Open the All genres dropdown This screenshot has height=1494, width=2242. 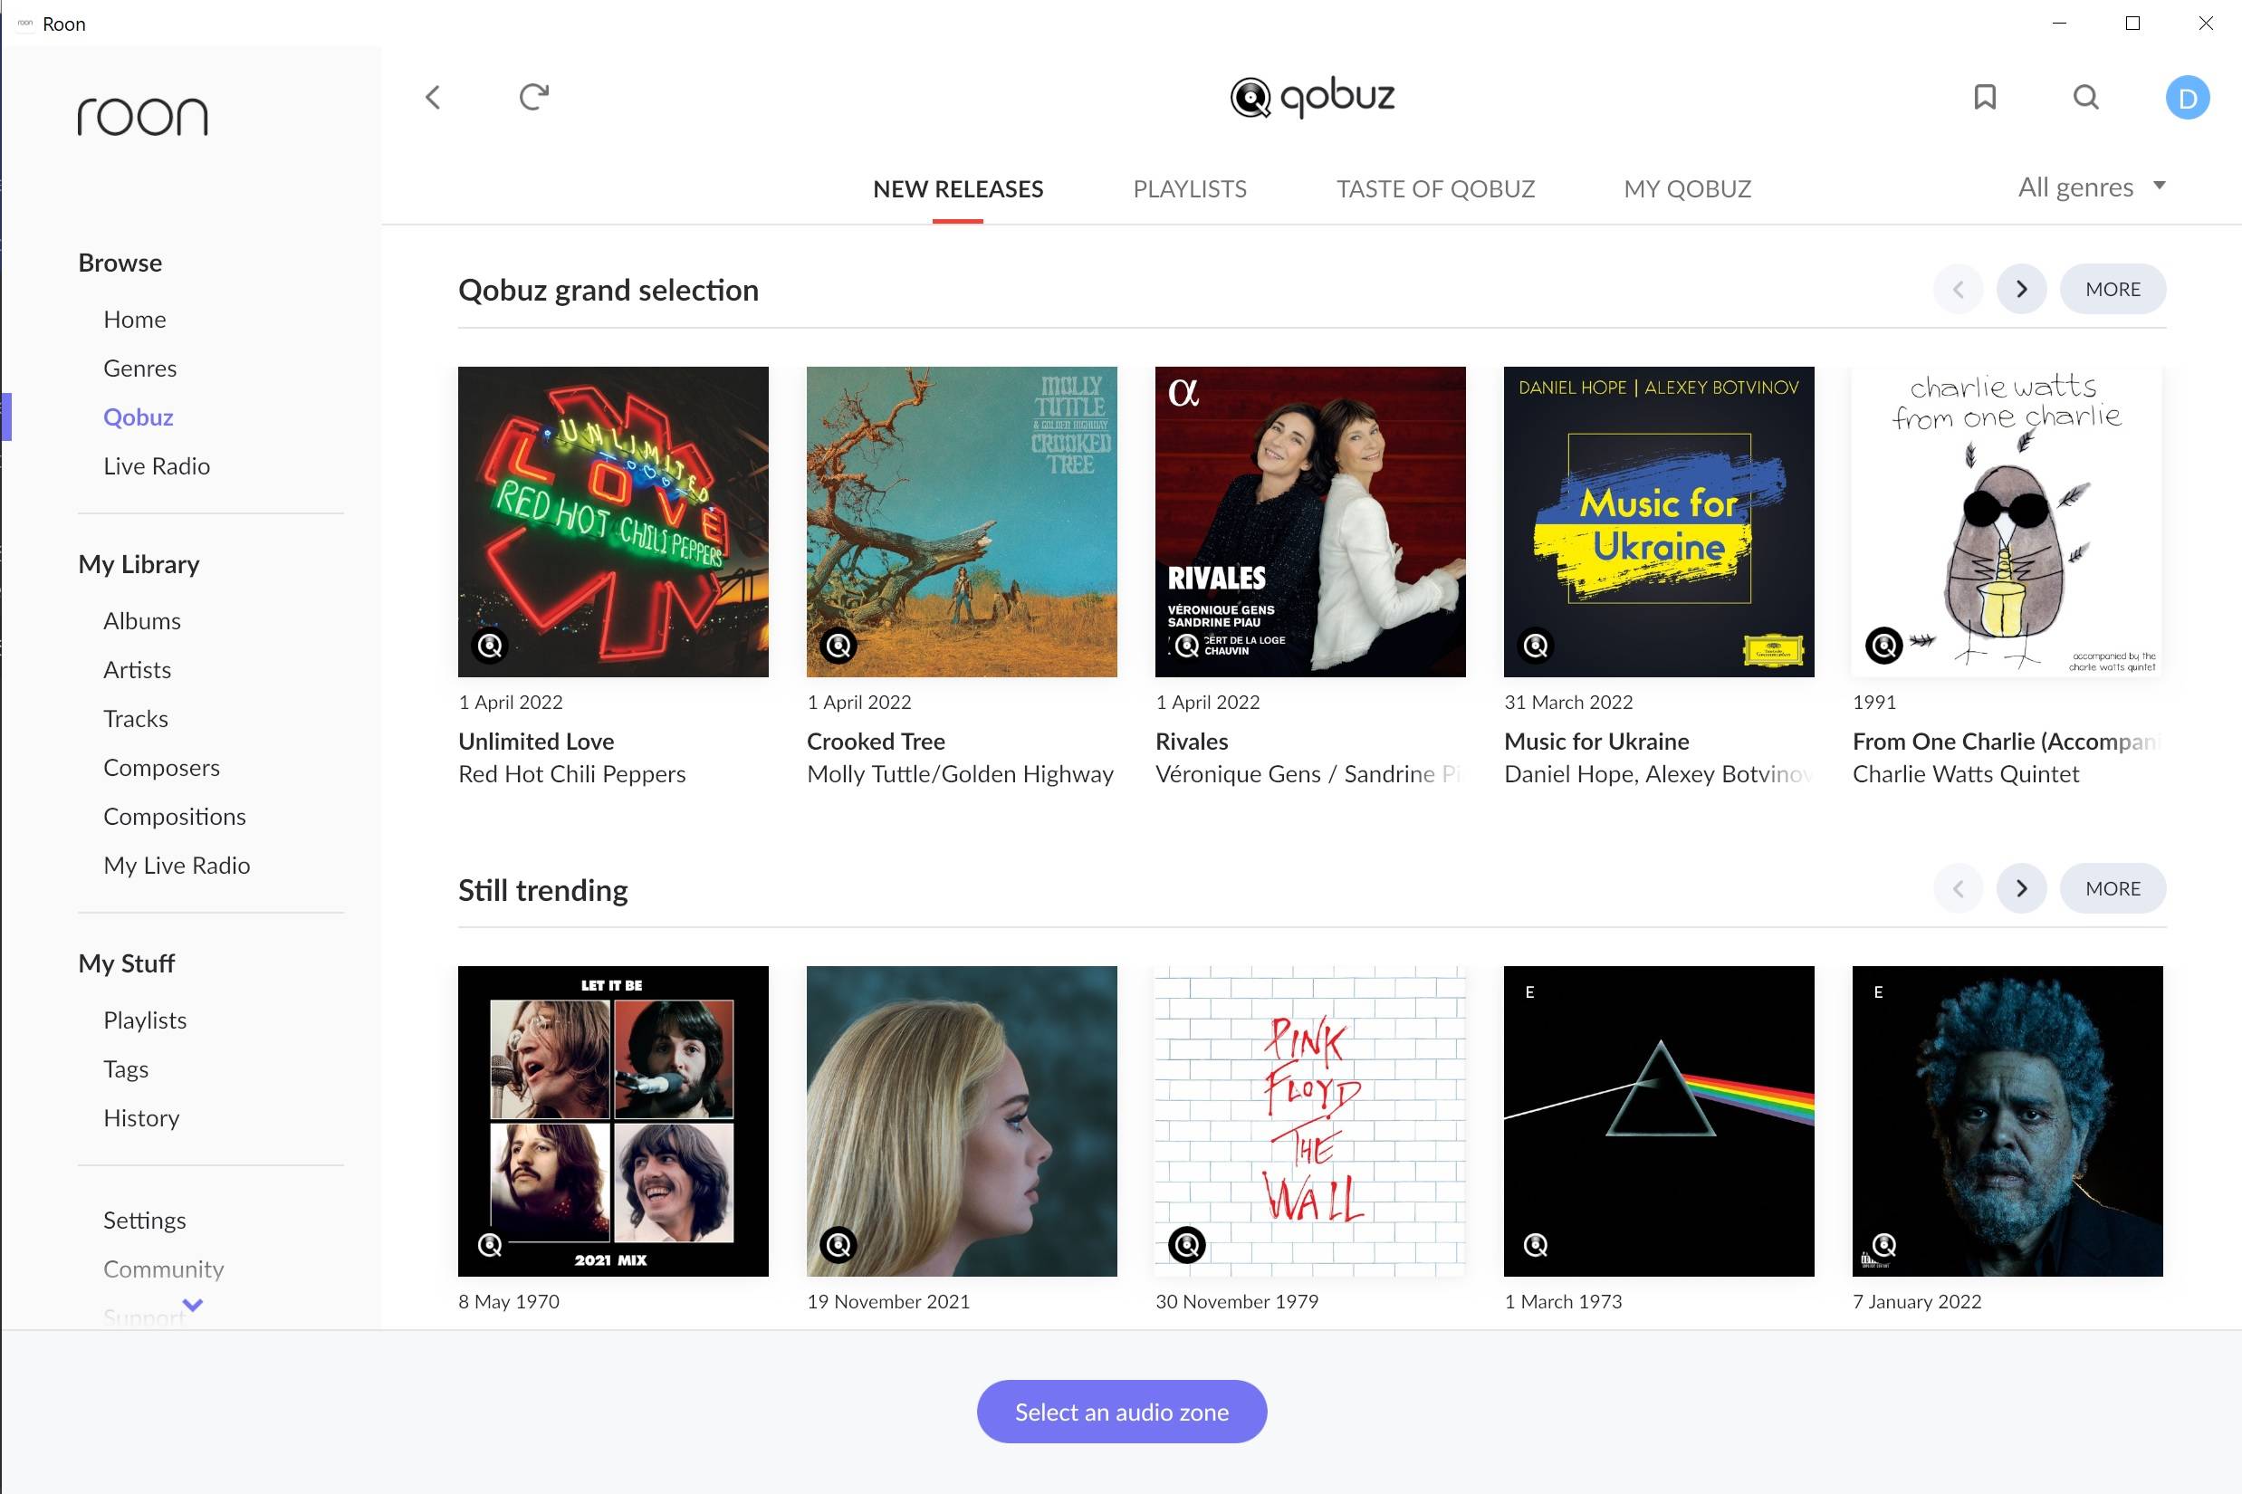pyautogui.click(x=2093, y=187)
